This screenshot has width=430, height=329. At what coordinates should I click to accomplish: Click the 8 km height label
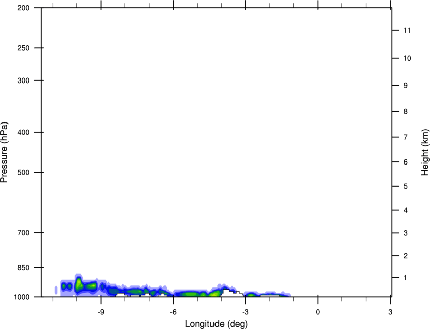[x=406, y=112]
